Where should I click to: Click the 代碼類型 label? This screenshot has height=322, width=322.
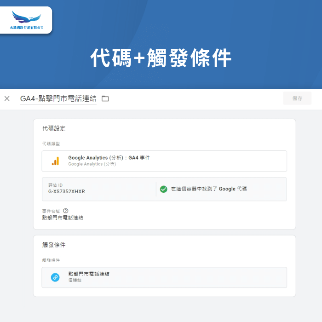point(51,144)
